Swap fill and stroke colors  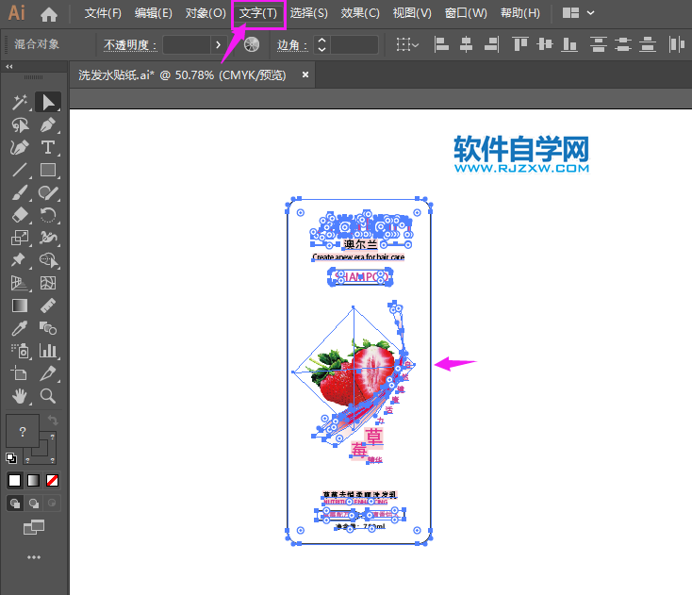point(53,420)
